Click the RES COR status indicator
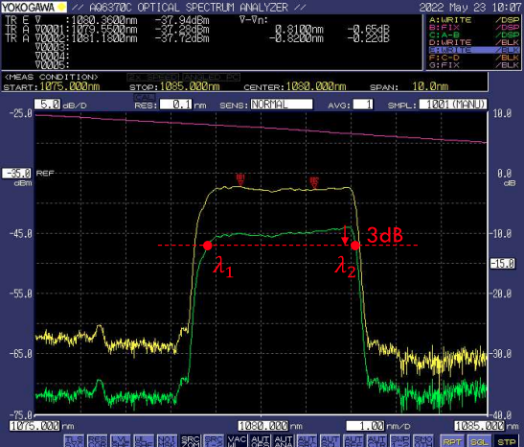Viewport: 524px width, 447px height. coord(98,440)
